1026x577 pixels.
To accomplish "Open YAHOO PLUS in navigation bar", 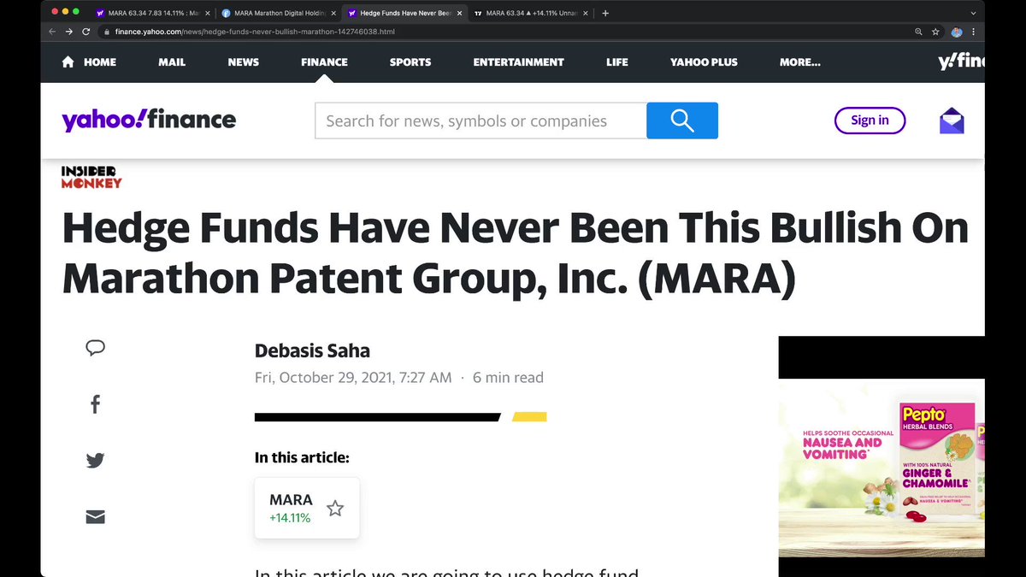I will 705,62.
